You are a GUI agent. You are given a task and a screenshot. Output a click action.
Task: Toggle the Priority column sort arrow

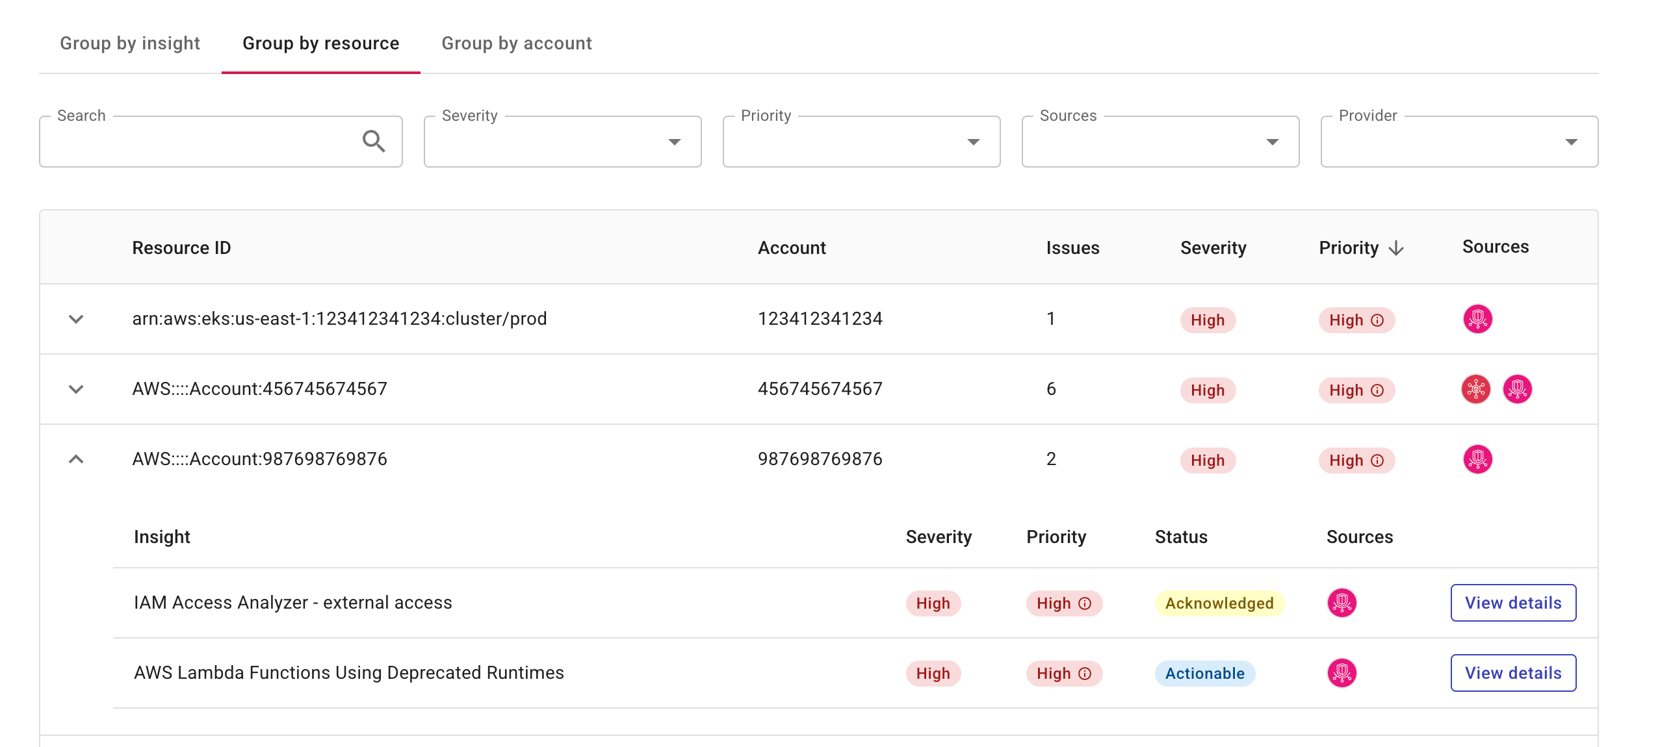coord(1397,247)
